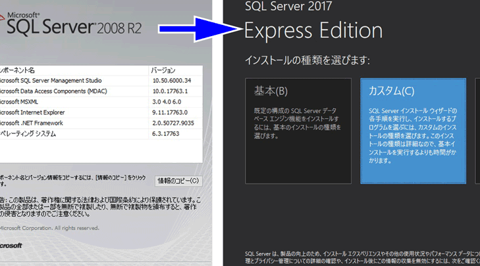The width and height of the screenshot is (480, 266).
Task: Click version value 10.50.6000.34
Action: 172,81
